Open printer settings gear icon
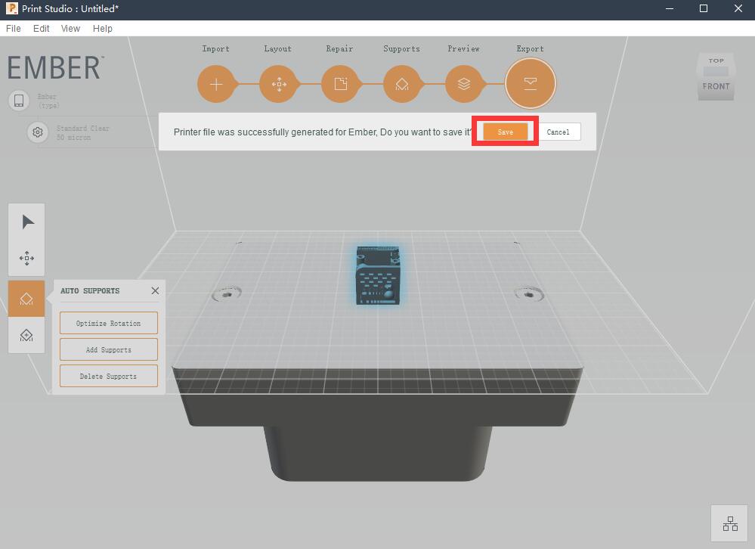This screenshot has width=755, height=549. click(37, 132)
